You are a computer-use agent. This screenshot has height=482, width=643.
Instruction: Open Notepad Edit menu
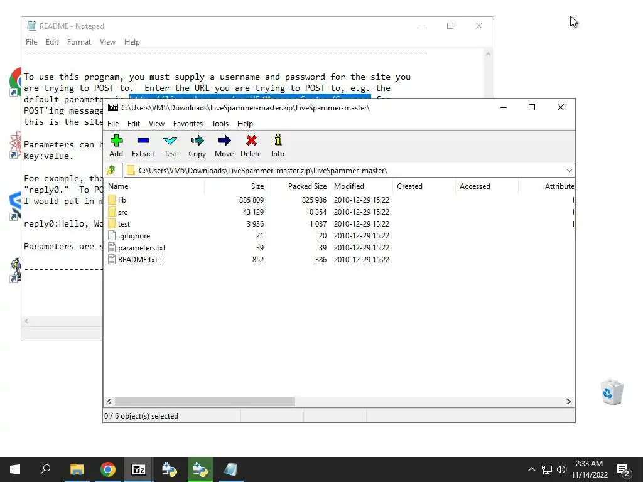52,42
